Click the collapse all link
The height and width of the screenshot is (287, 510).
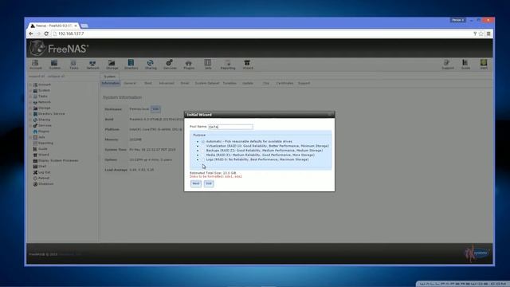point(57,77)
